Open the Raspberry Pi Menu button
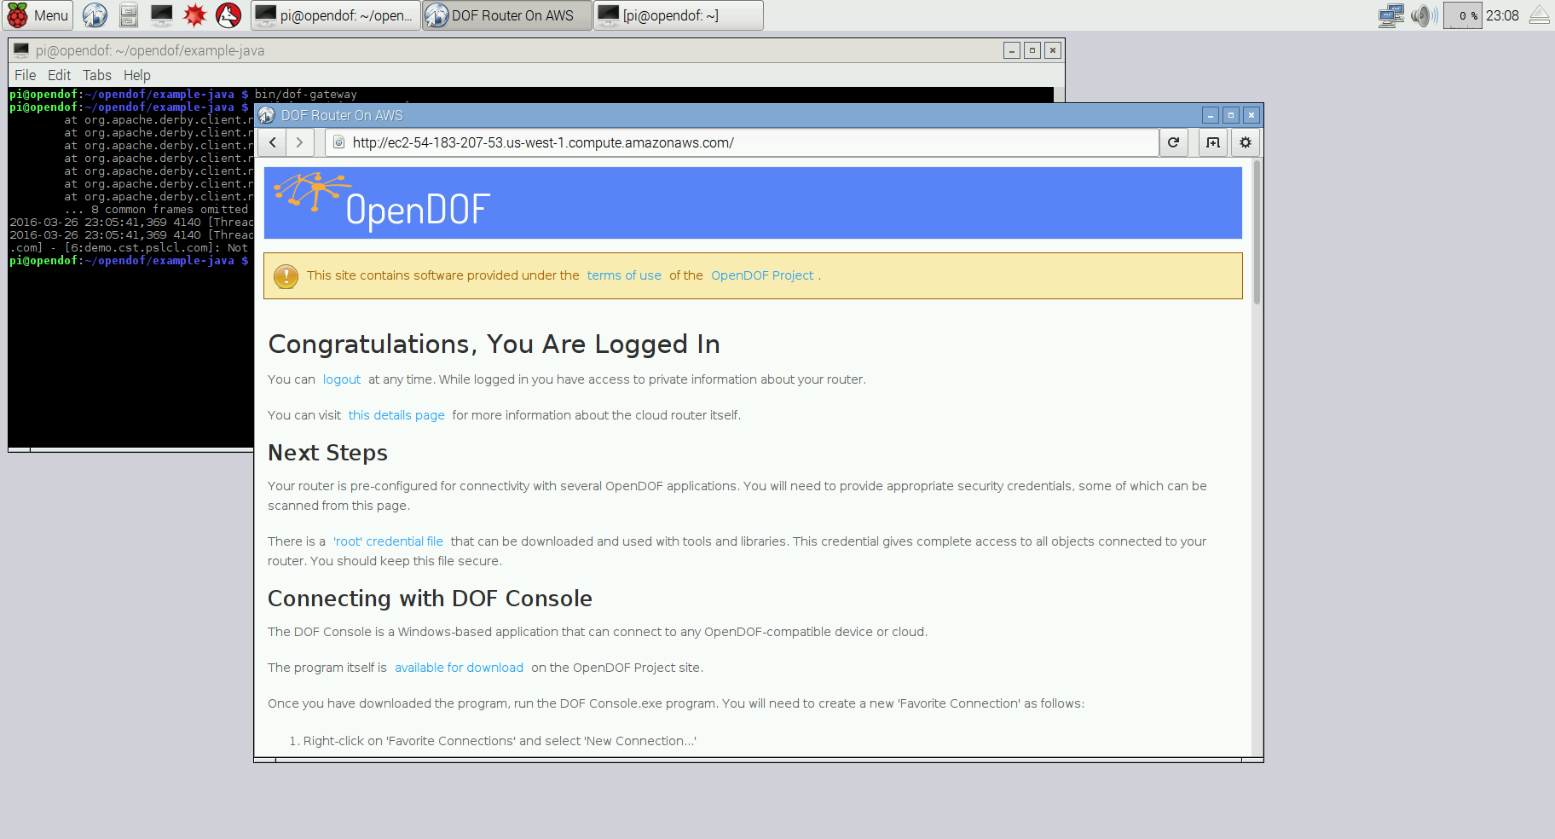 pos(38,15)
